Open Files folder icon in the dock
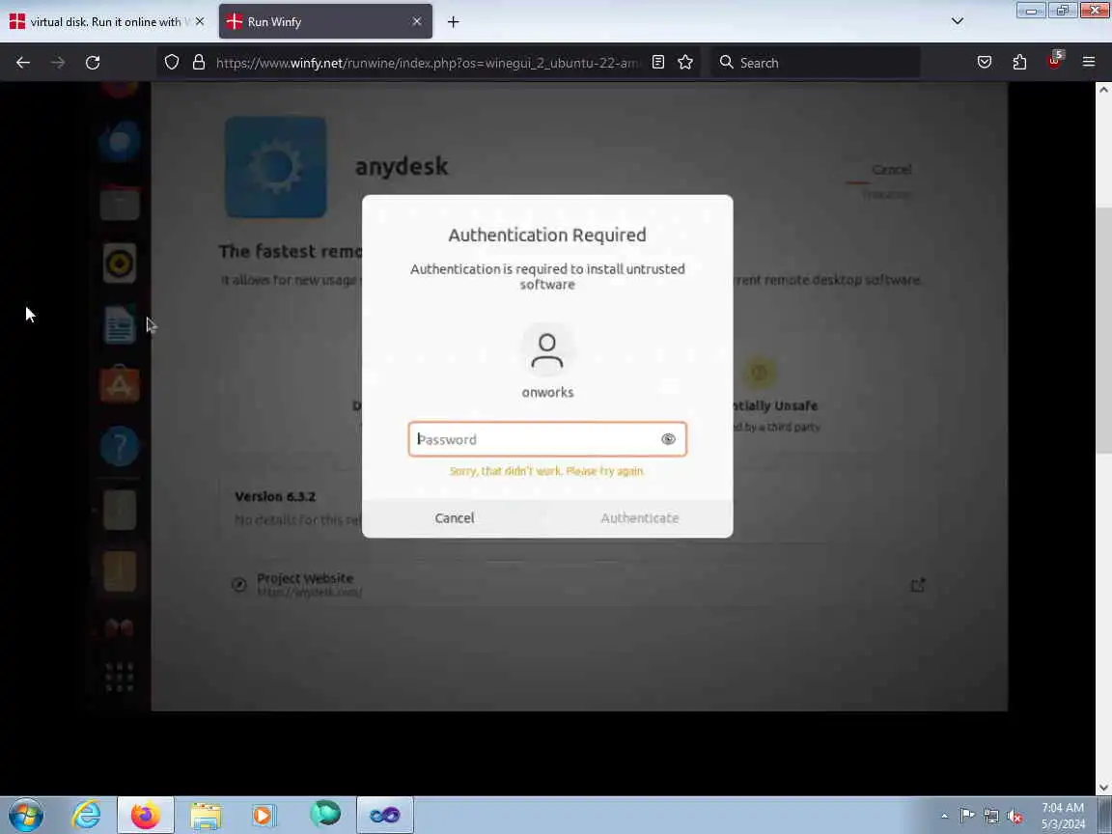The height and width of the screenshot is (834, 1112). pyautogui.click(x=119, y=203)
